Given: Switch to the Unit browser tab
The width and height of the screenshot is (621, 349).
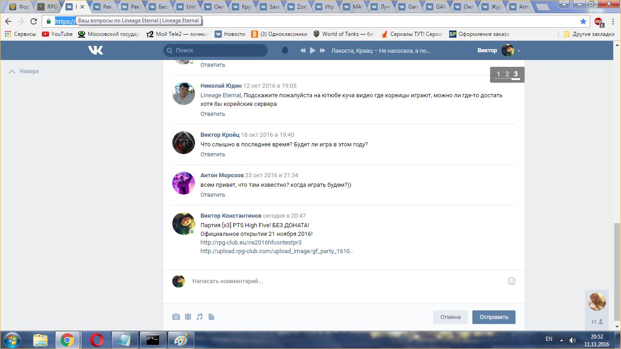Looking at the screenshot, I should (x=187, y=7).
